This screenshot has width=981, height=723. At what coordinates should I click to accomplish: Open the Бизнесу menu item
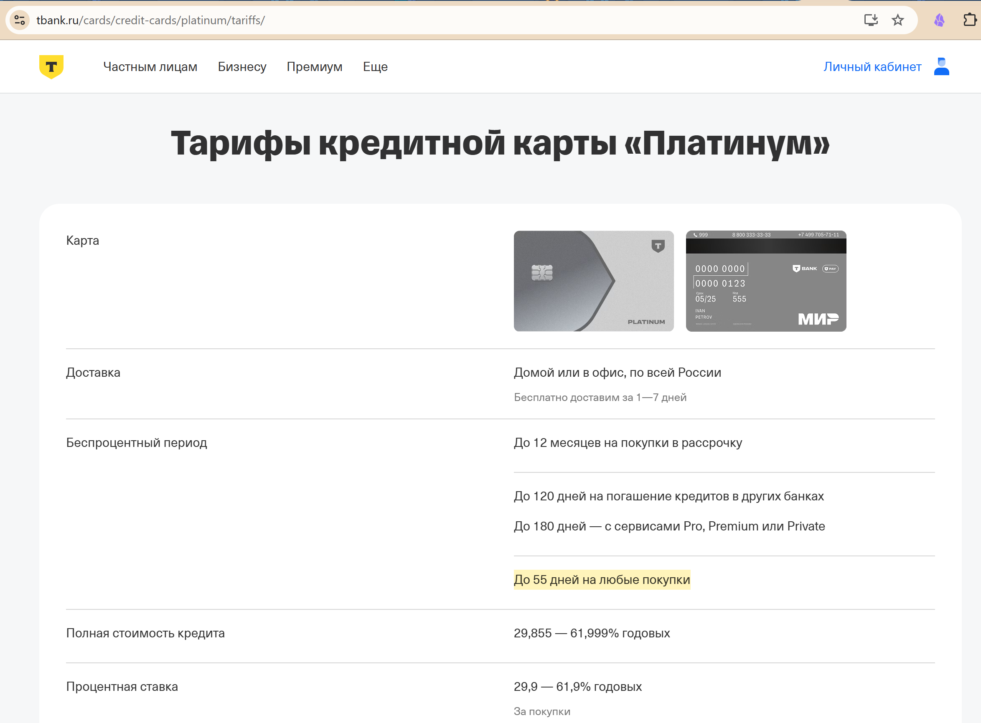pyautogui.click(x=242, y=66)
